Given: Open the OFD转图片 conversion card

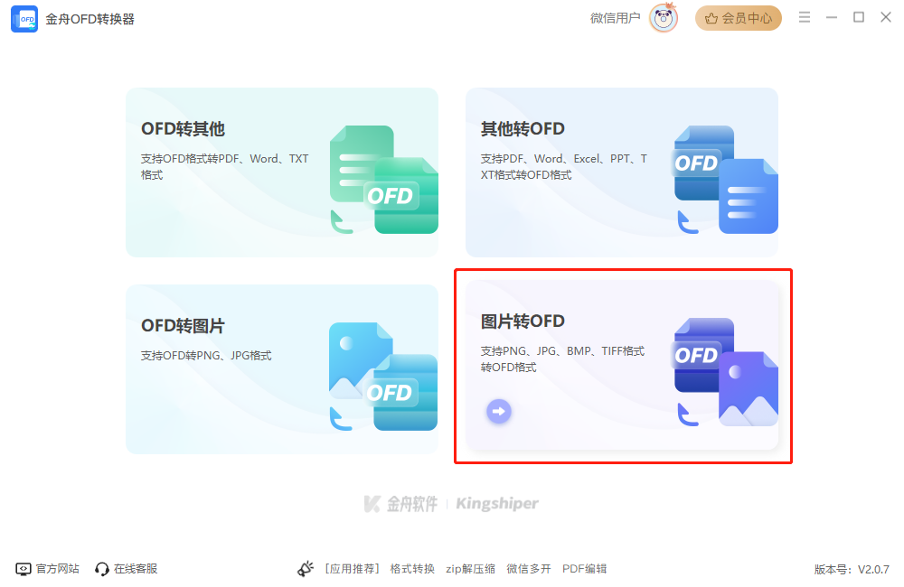Looking at the screenshot, I should point(282,369).
